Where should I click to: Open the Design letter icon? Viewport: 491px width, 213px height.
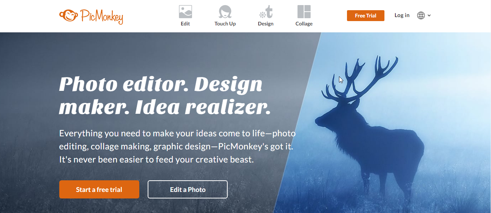pyautogui.click(x=266, y=12)
